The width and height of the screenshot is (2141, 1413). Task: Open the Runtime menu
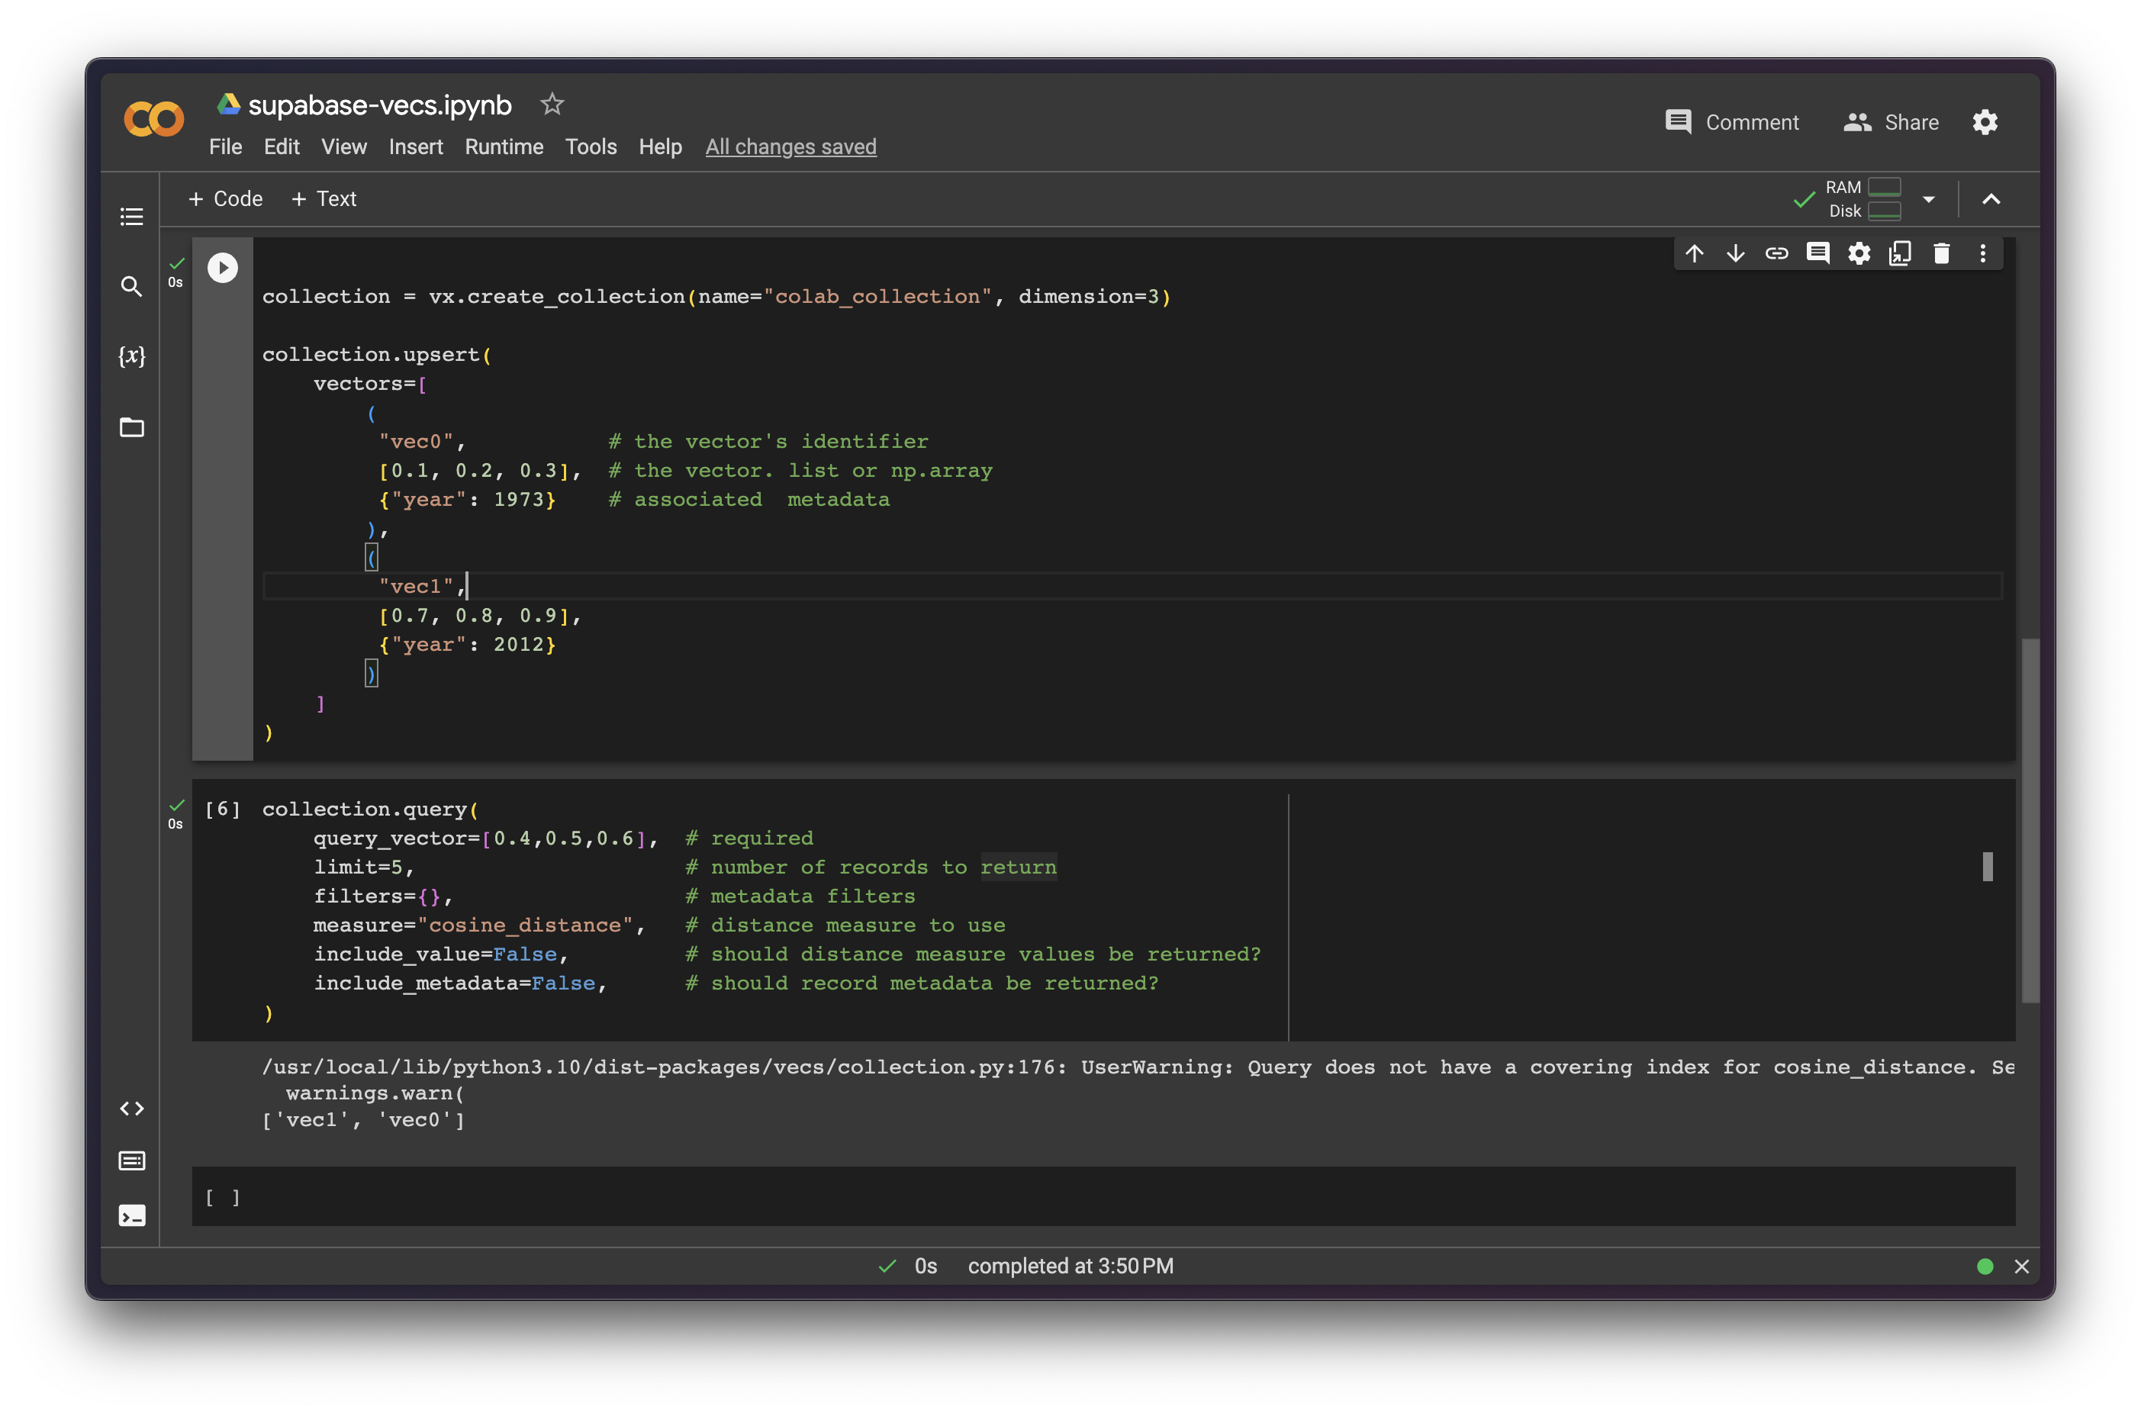[x=504, y=147]
